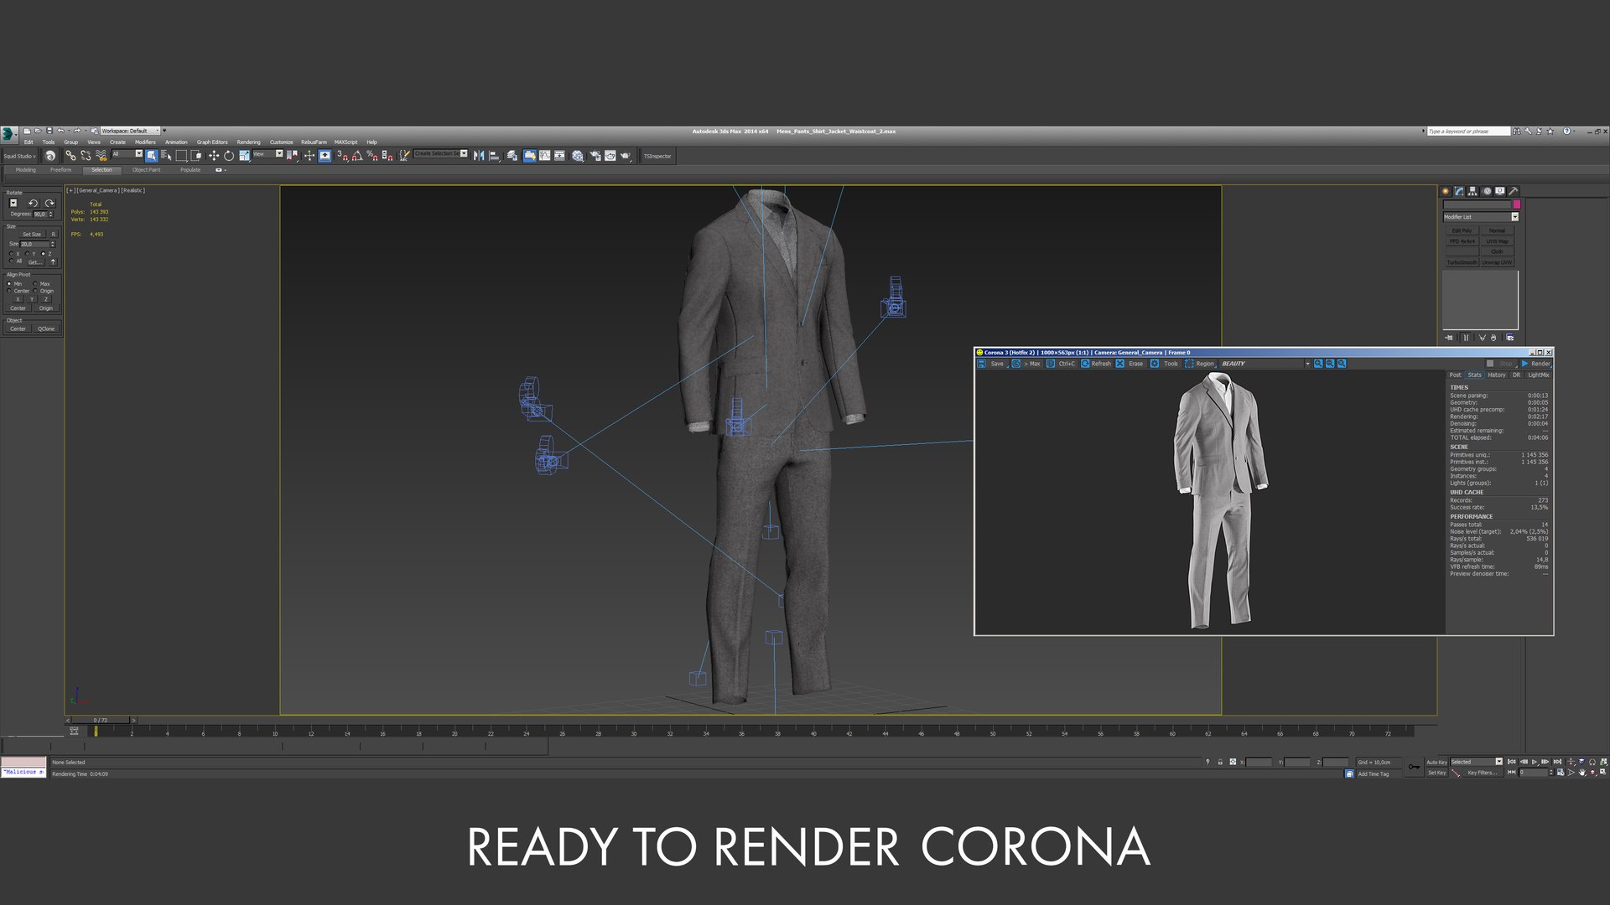Click the Unlink Selection icon

(x=86, y=156)
